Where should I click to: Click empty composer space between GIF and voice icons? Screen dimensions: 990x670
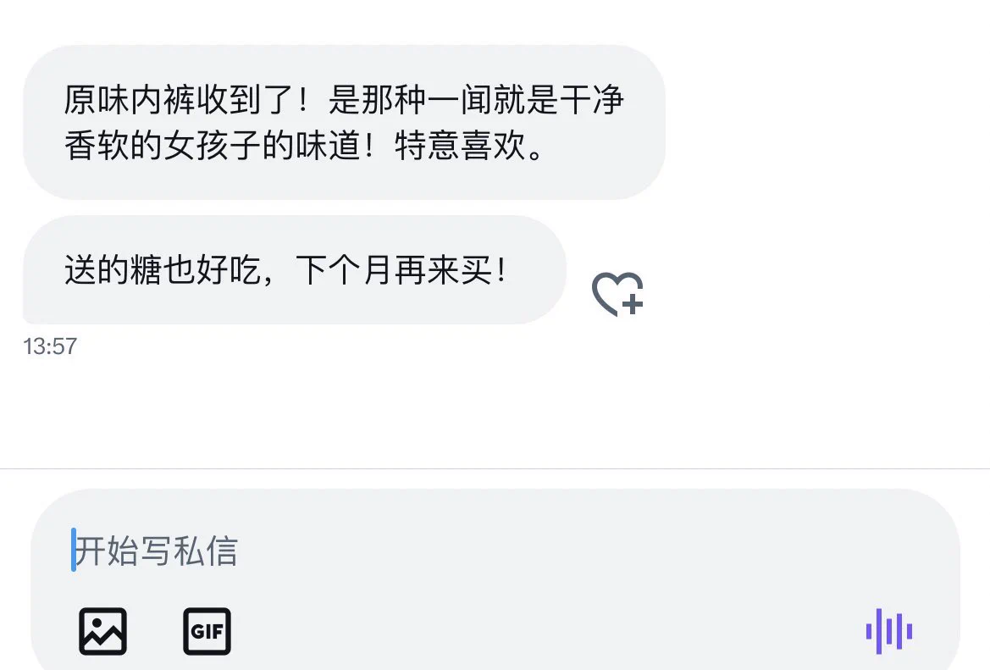(x=543, y=631)
